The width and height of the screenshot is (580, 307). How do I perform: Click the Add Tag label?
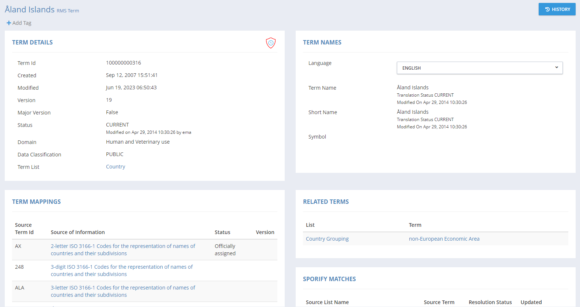pos(22,23)
